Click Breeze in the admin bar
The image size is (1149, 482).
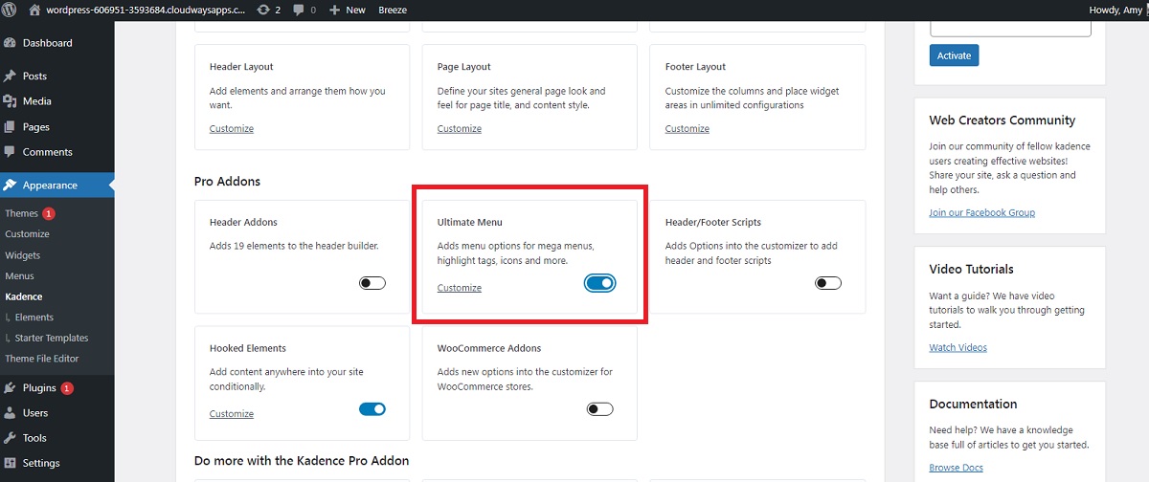pos(393,10)
